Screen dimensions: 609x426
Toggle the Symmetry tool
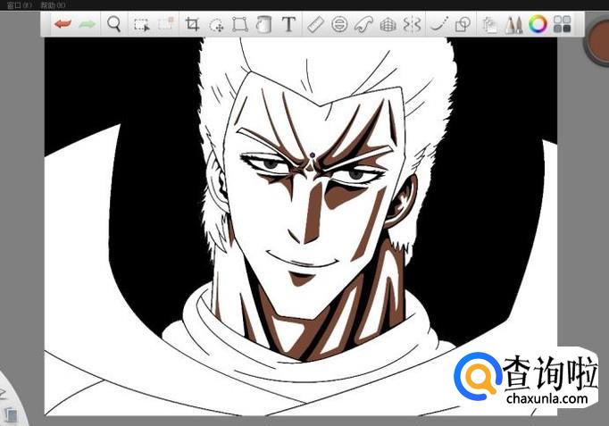point(412,24)
